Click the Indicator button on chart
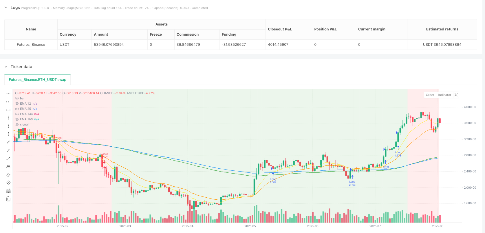485x233 pixels. [x=444, y=95]
